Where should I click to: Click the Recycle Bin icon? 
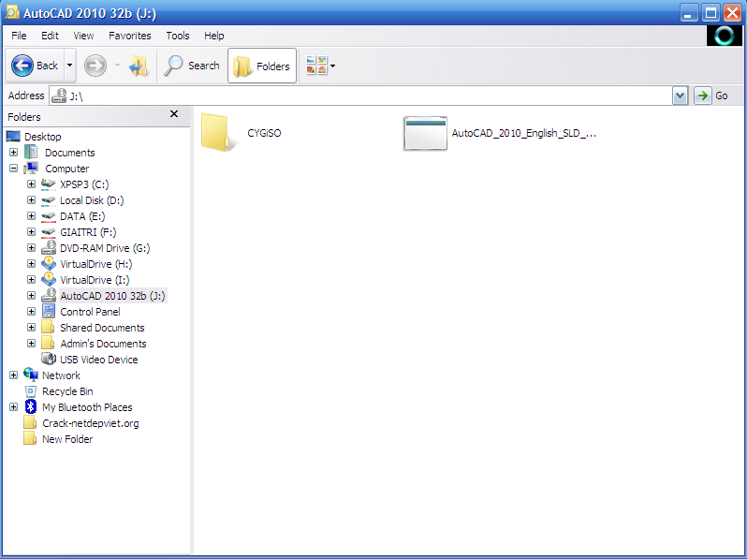(x=31, y=391)
